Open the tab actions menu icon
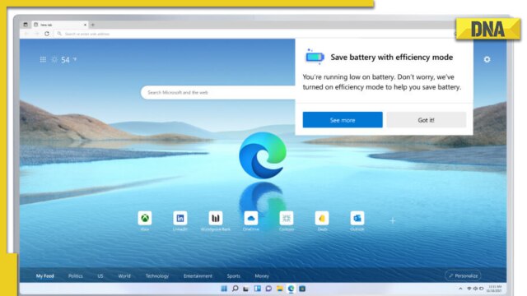Image resolution: width=527 pixels, height=296 pixels. coord(26,25)
